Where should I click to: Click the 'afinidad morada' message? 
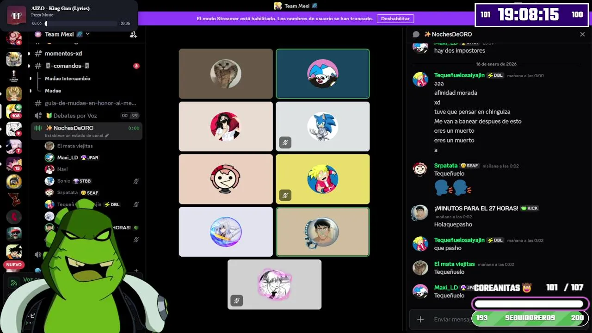456,93
